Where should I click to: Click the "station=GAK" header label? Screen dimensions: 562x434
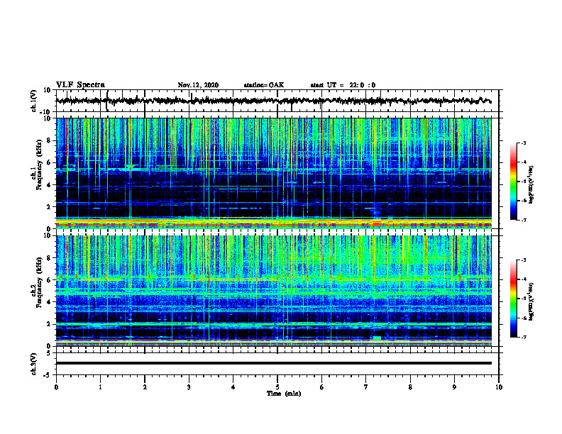(264, 85)
